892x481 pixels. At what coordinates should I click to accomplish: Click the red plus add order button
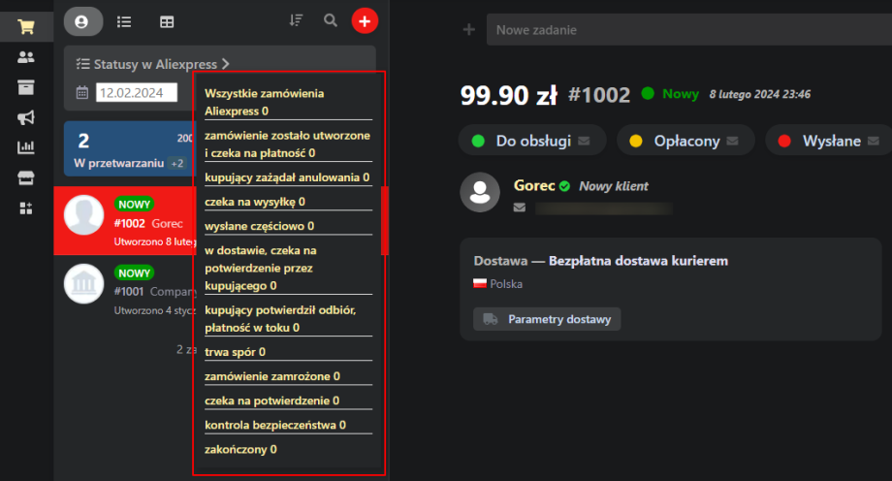coord(365,20)
